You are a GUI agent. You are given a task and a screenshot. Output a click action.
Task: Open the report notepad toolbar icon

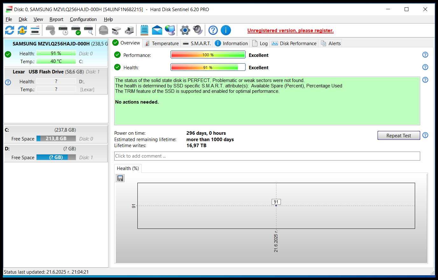(144, 30)
